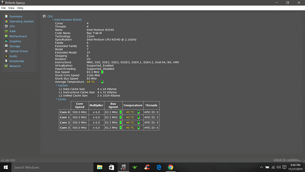
Task: Click the L2 Unified Cache Size row
Action: [89, 95]
